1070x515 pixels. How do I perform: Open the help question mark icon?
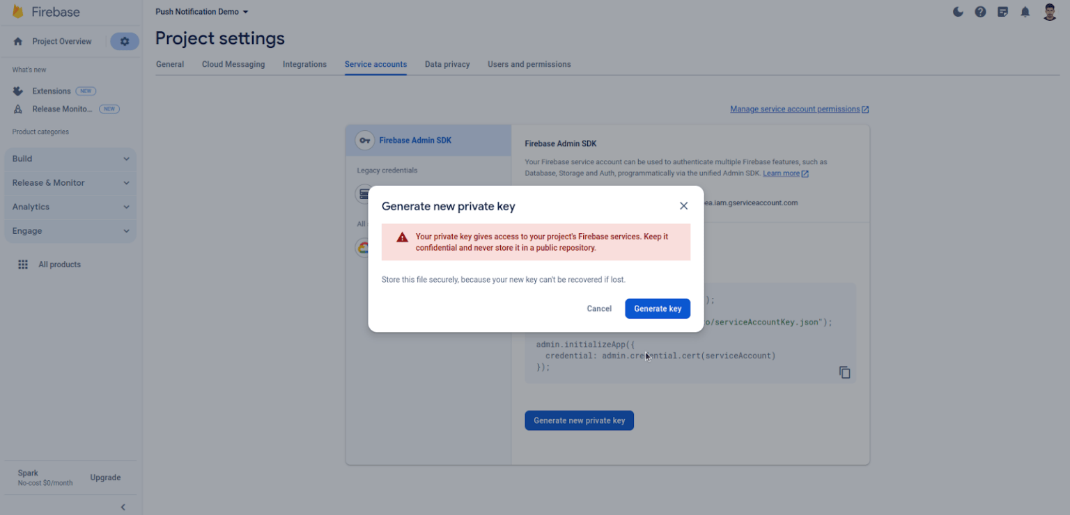coord(980,12)
